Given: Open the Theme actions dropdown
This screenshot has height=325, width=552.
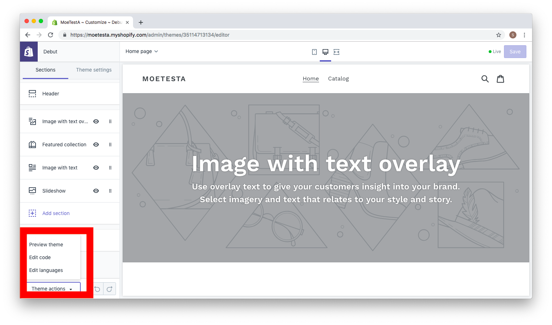Looking at the screenshot, I should coord(54,288).
